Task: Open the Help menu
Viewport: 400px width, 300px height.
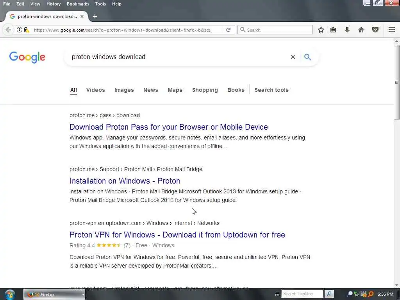Action: tap(116, 4)
